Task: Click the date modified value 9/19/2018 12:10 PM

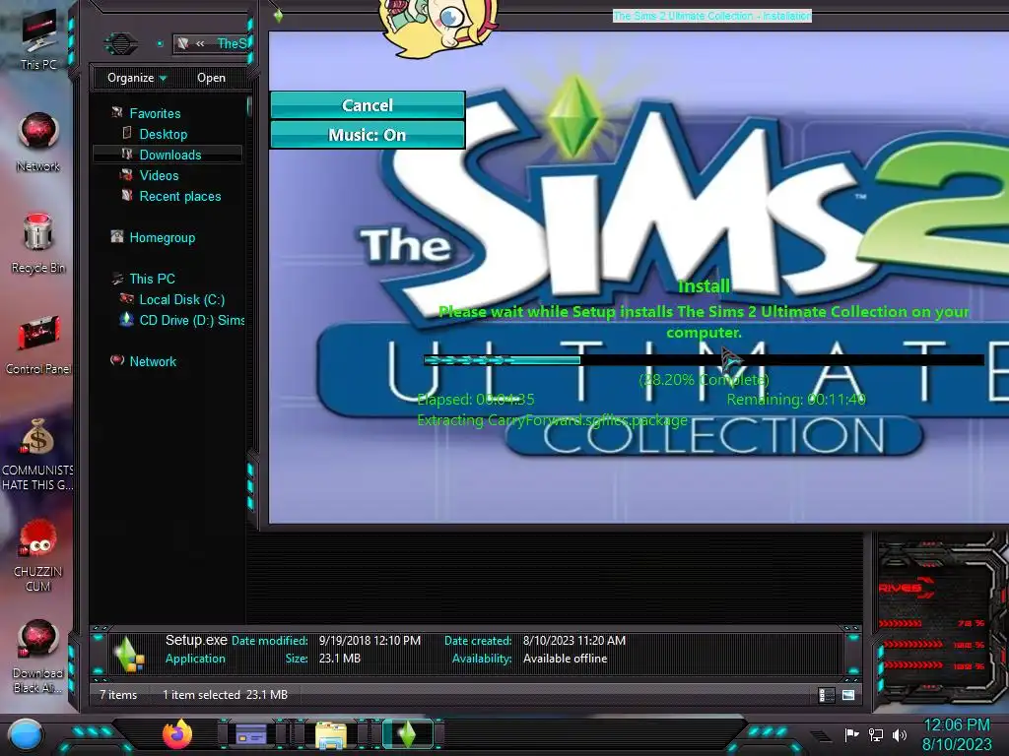Action: (x=370, y=640)
